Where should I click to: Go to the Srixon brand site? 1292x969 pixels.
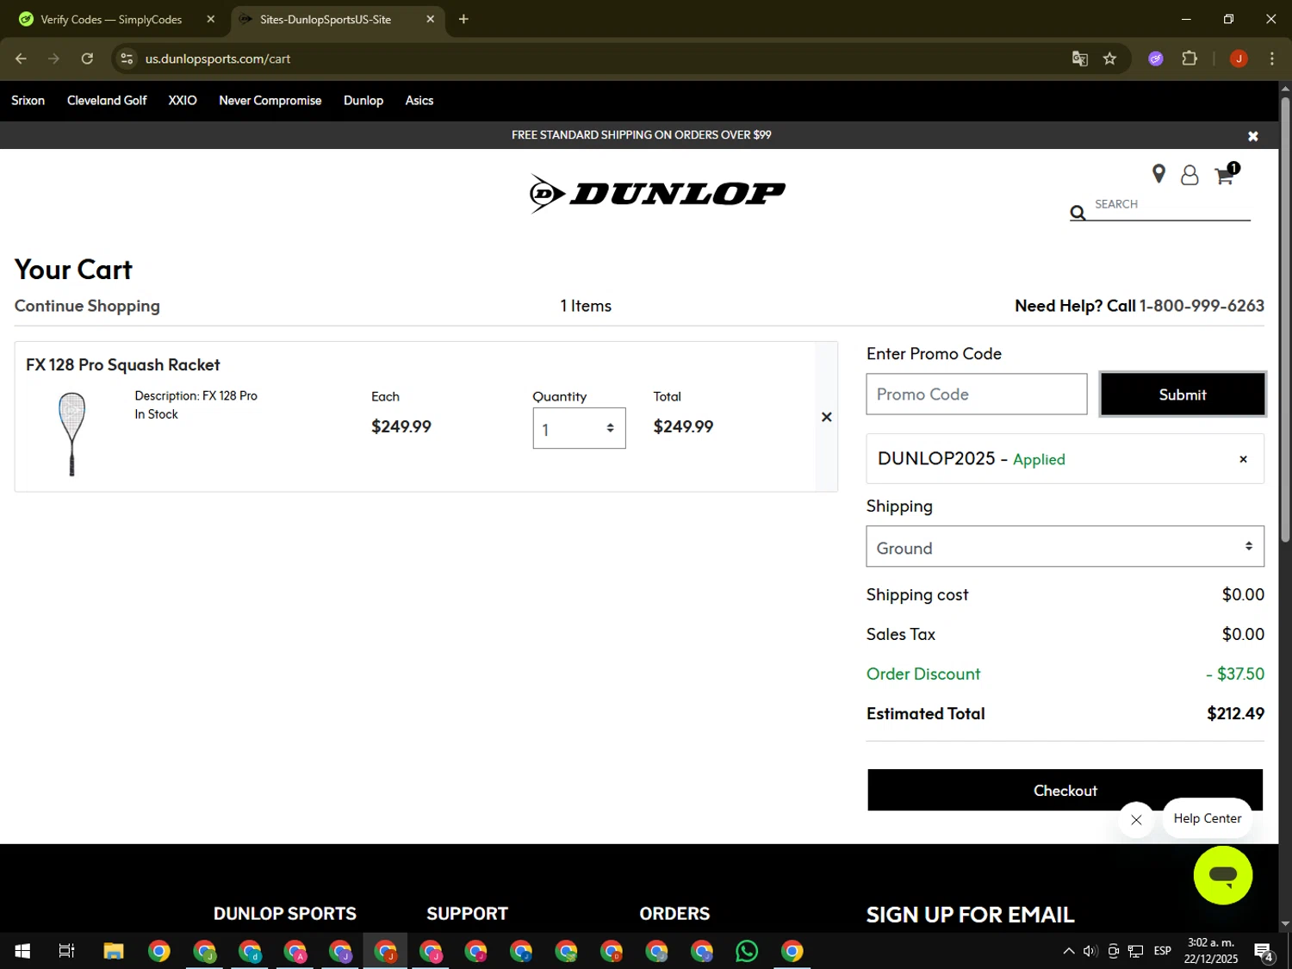[x=28, y=101]
